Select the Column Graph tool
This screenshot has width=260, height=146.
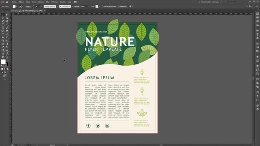pos(7,50)
